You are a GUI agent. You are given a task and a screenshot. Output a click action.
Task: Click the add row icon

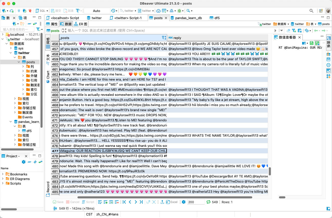click(105, 202)
